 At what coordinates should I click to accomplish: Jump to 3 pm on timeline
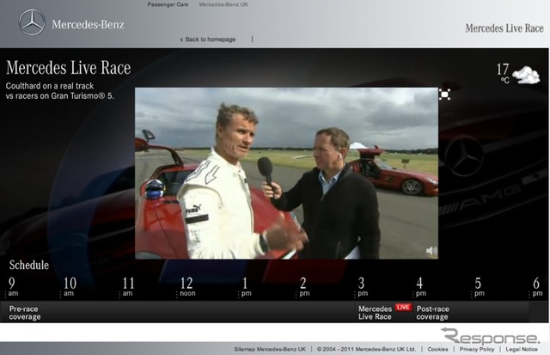tap(362, 286)
